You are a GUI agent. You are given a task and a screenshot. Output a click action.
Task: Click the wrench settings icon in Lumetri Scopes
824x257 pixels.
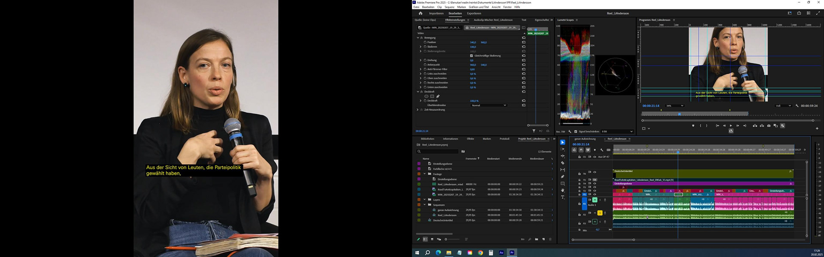(x=570, y=131)
